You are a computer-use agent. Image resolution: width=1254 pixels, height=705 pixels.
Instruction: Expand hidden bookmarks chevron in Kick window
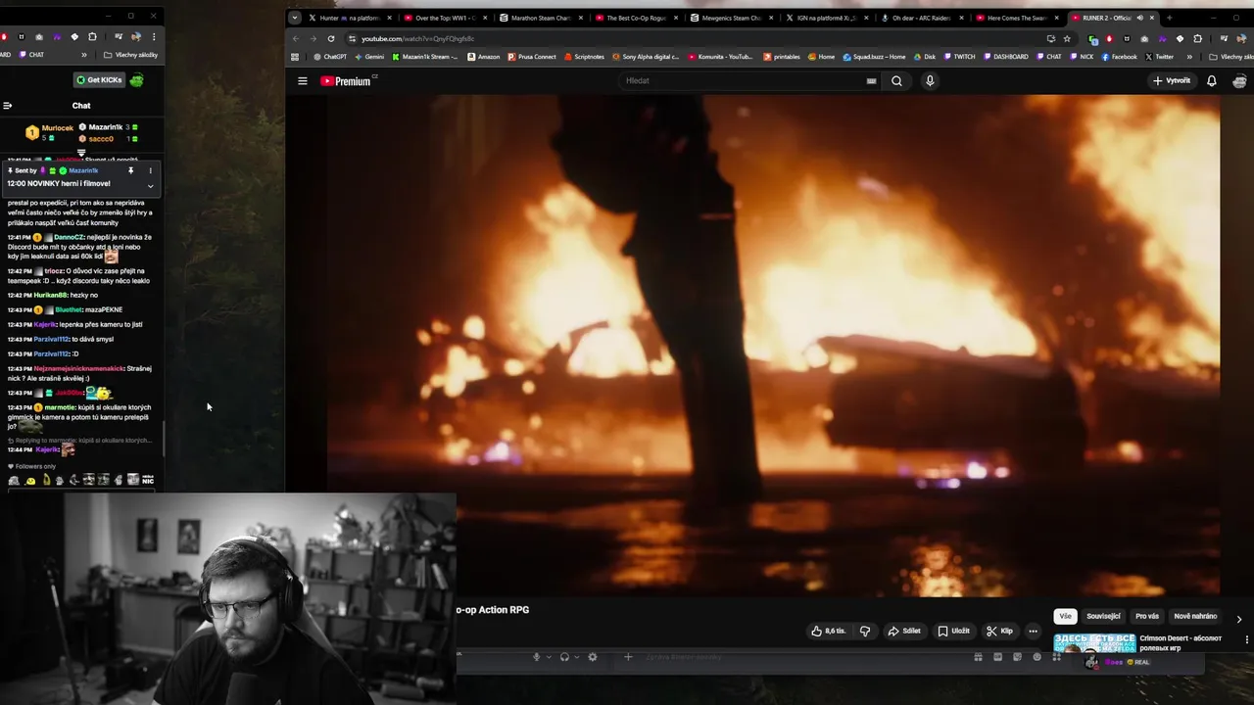tap(84, 55)
